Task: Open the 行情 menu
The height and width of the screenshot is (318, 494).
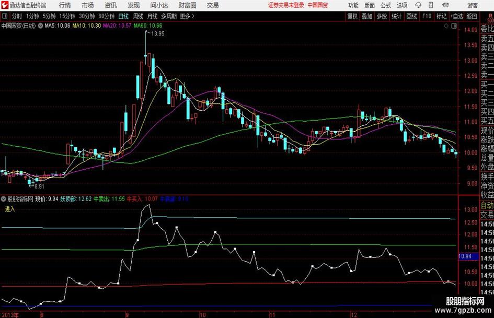Action: point(65,5)
